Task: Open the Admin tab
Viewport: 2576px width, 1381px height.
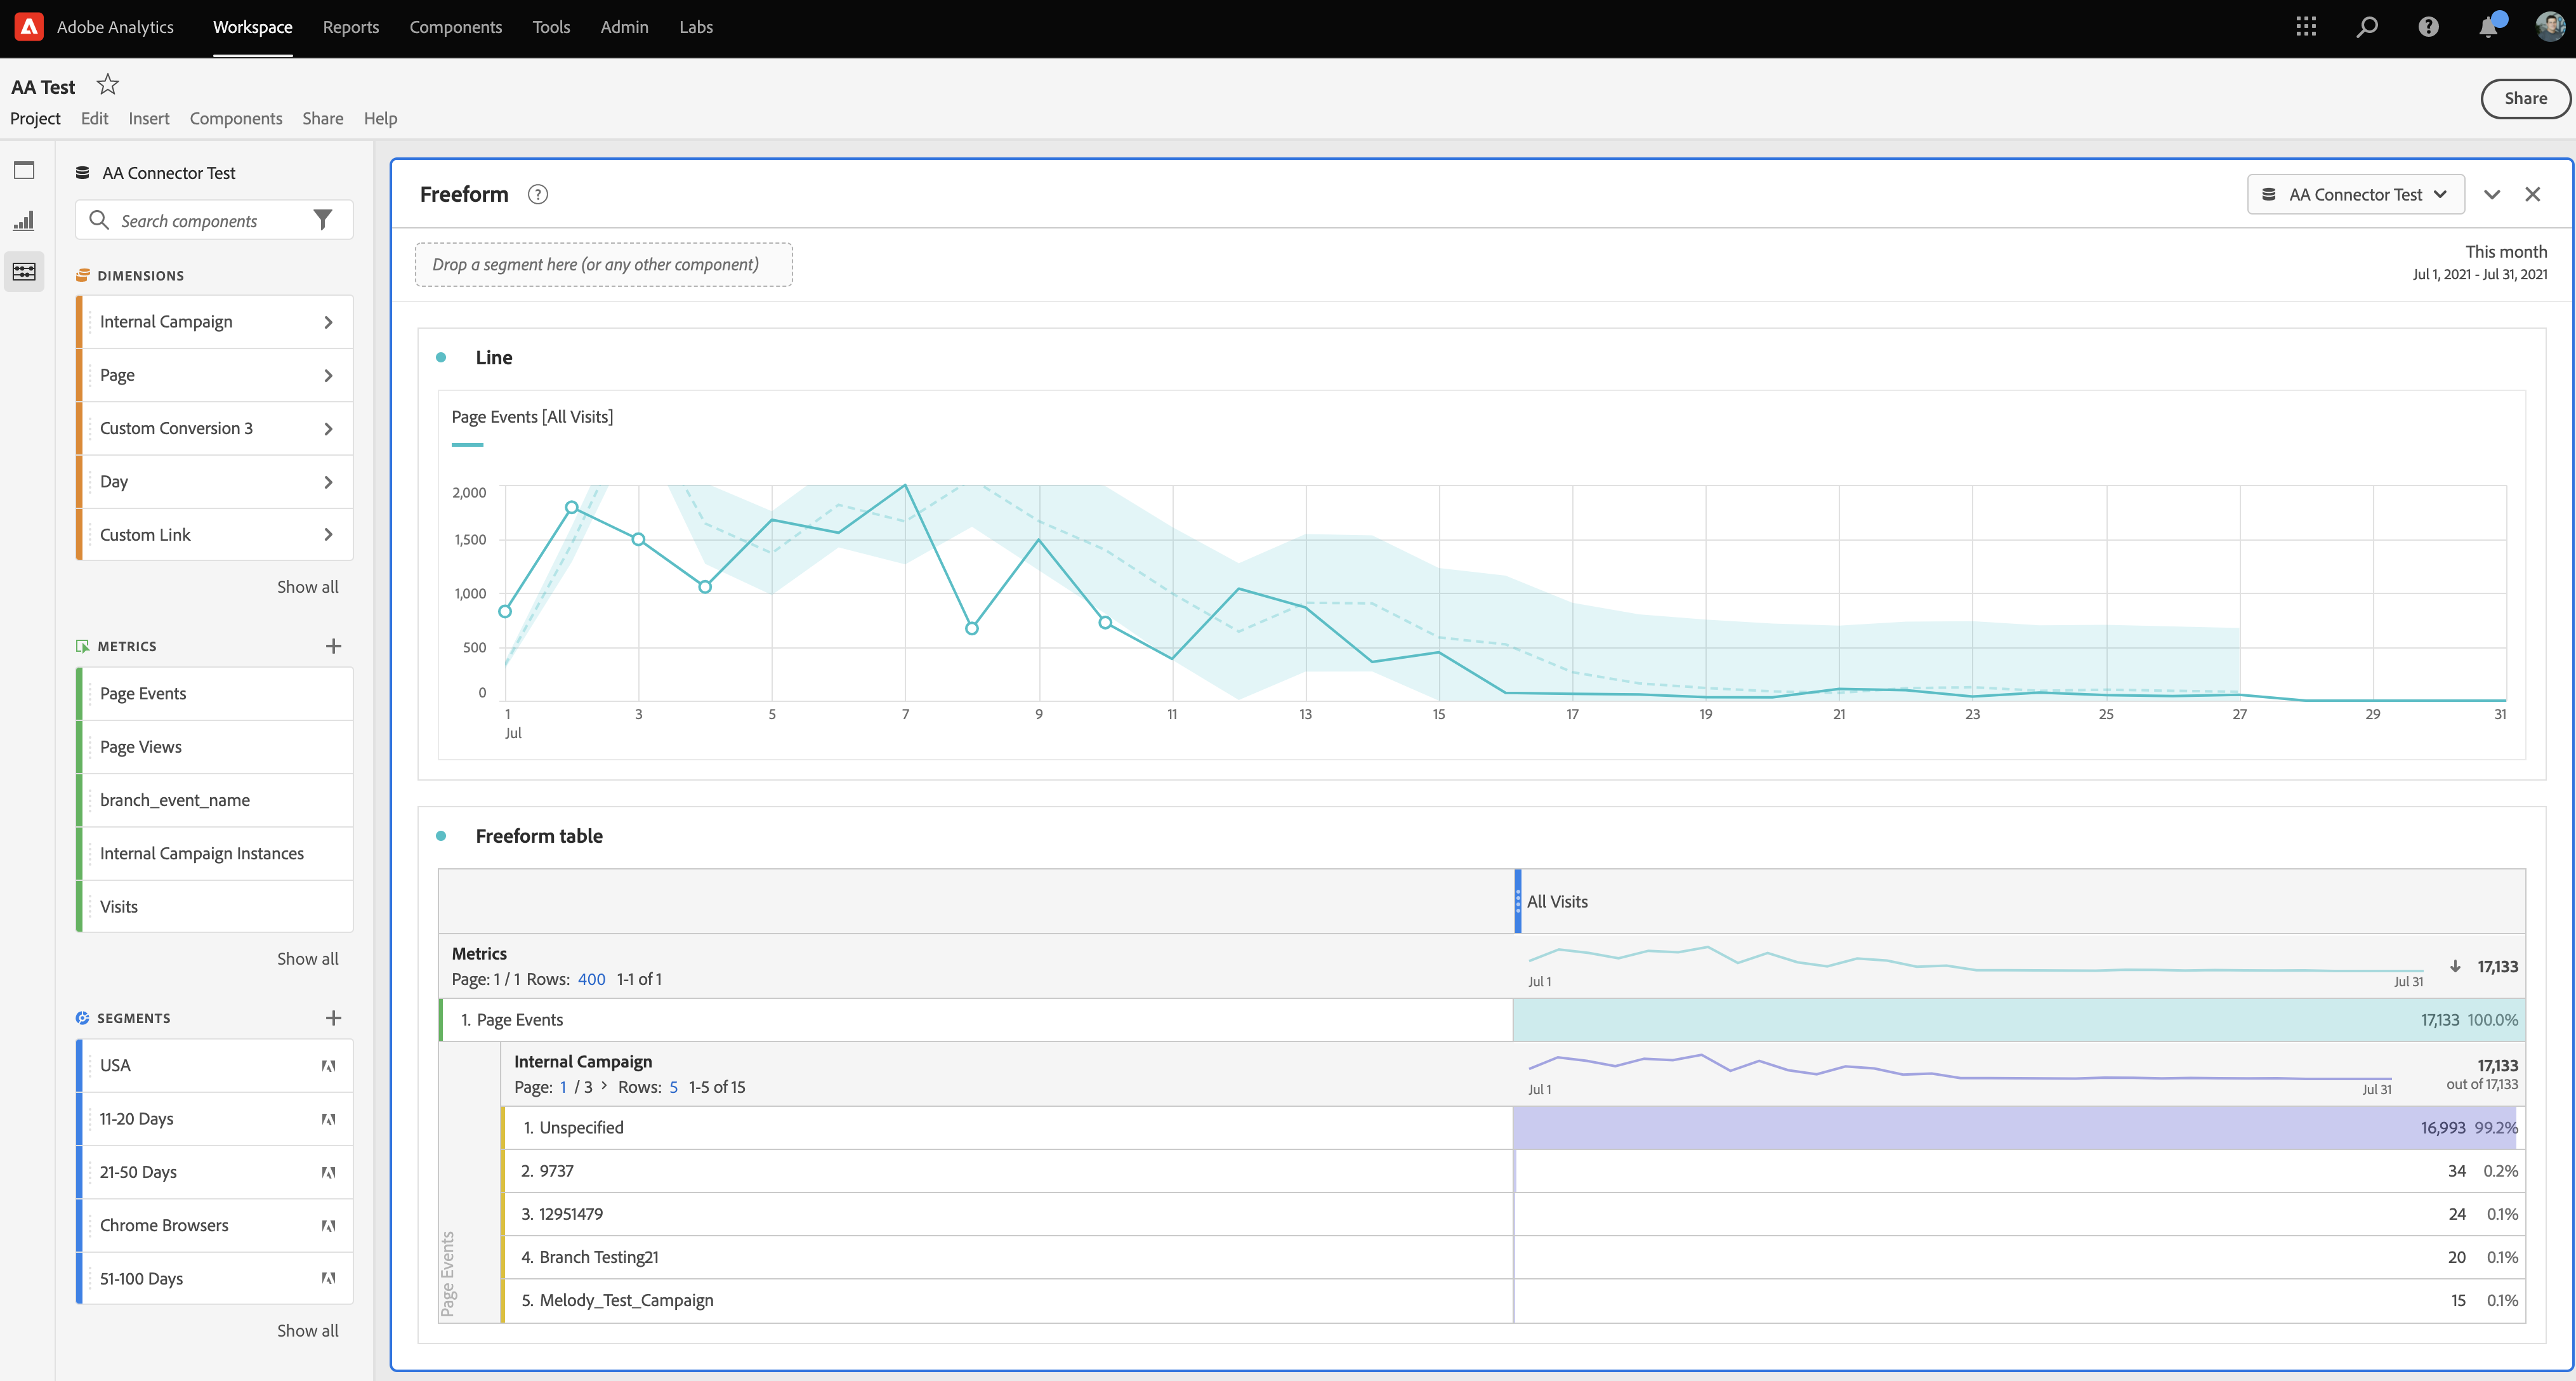Action: [x=625, y=27]
